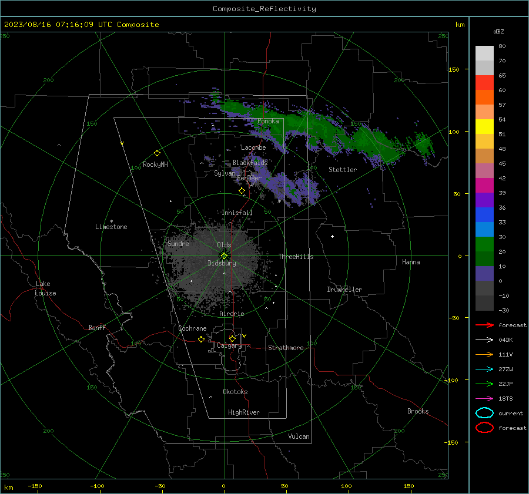529x494 pixels.
Task: Click the red forecast ellipse legend icon
Action: pyautogui.click(x=484, y=428)
